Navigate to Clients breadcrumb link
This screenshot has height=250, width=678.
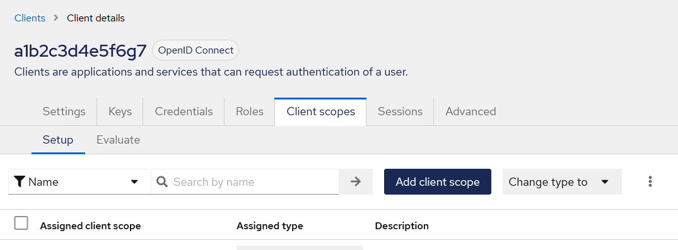coord(30,18)
